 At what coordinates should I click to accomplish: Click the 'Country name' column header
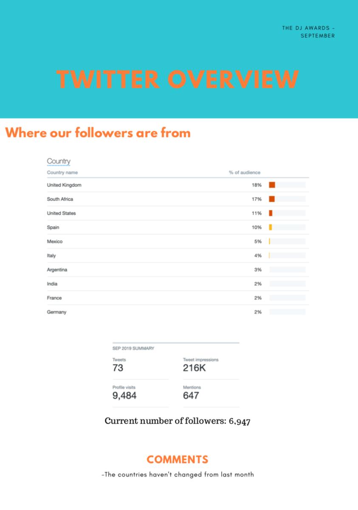(x=62, y=173)
